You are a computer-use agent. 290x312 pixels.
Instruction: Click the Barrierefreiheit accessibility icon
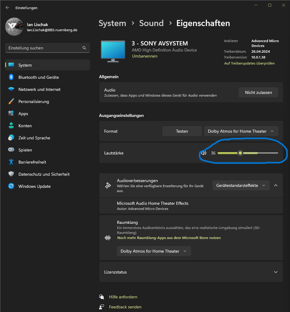click(11, 162)
